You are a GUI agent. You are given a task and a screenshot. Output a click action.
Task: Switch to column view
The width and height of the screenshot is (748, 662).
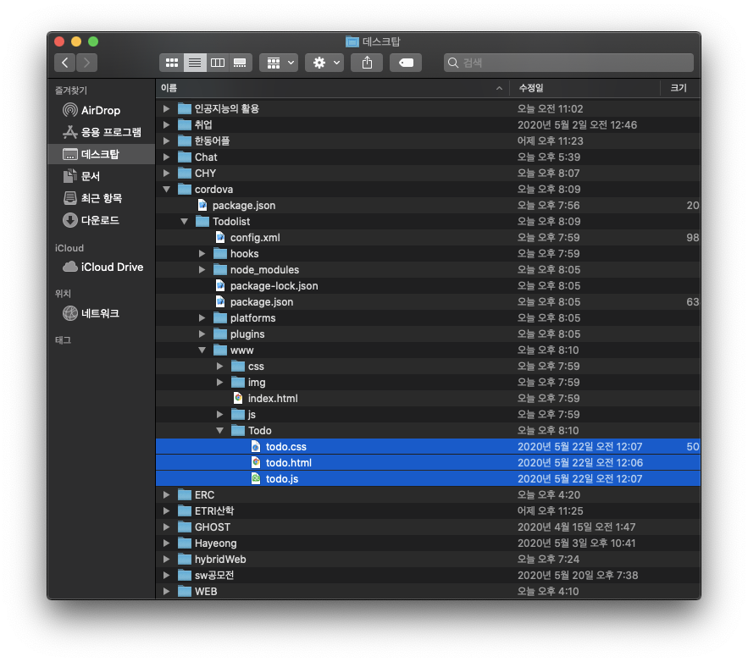218,63
